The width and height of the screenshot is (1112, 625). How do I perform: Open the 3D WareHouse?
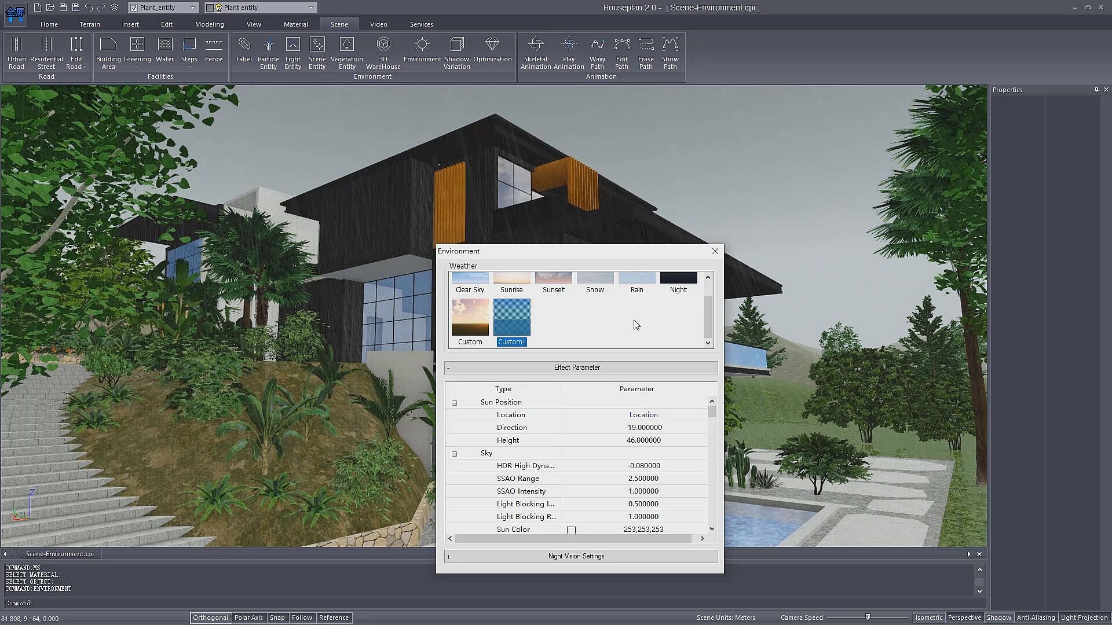[383, 53]
